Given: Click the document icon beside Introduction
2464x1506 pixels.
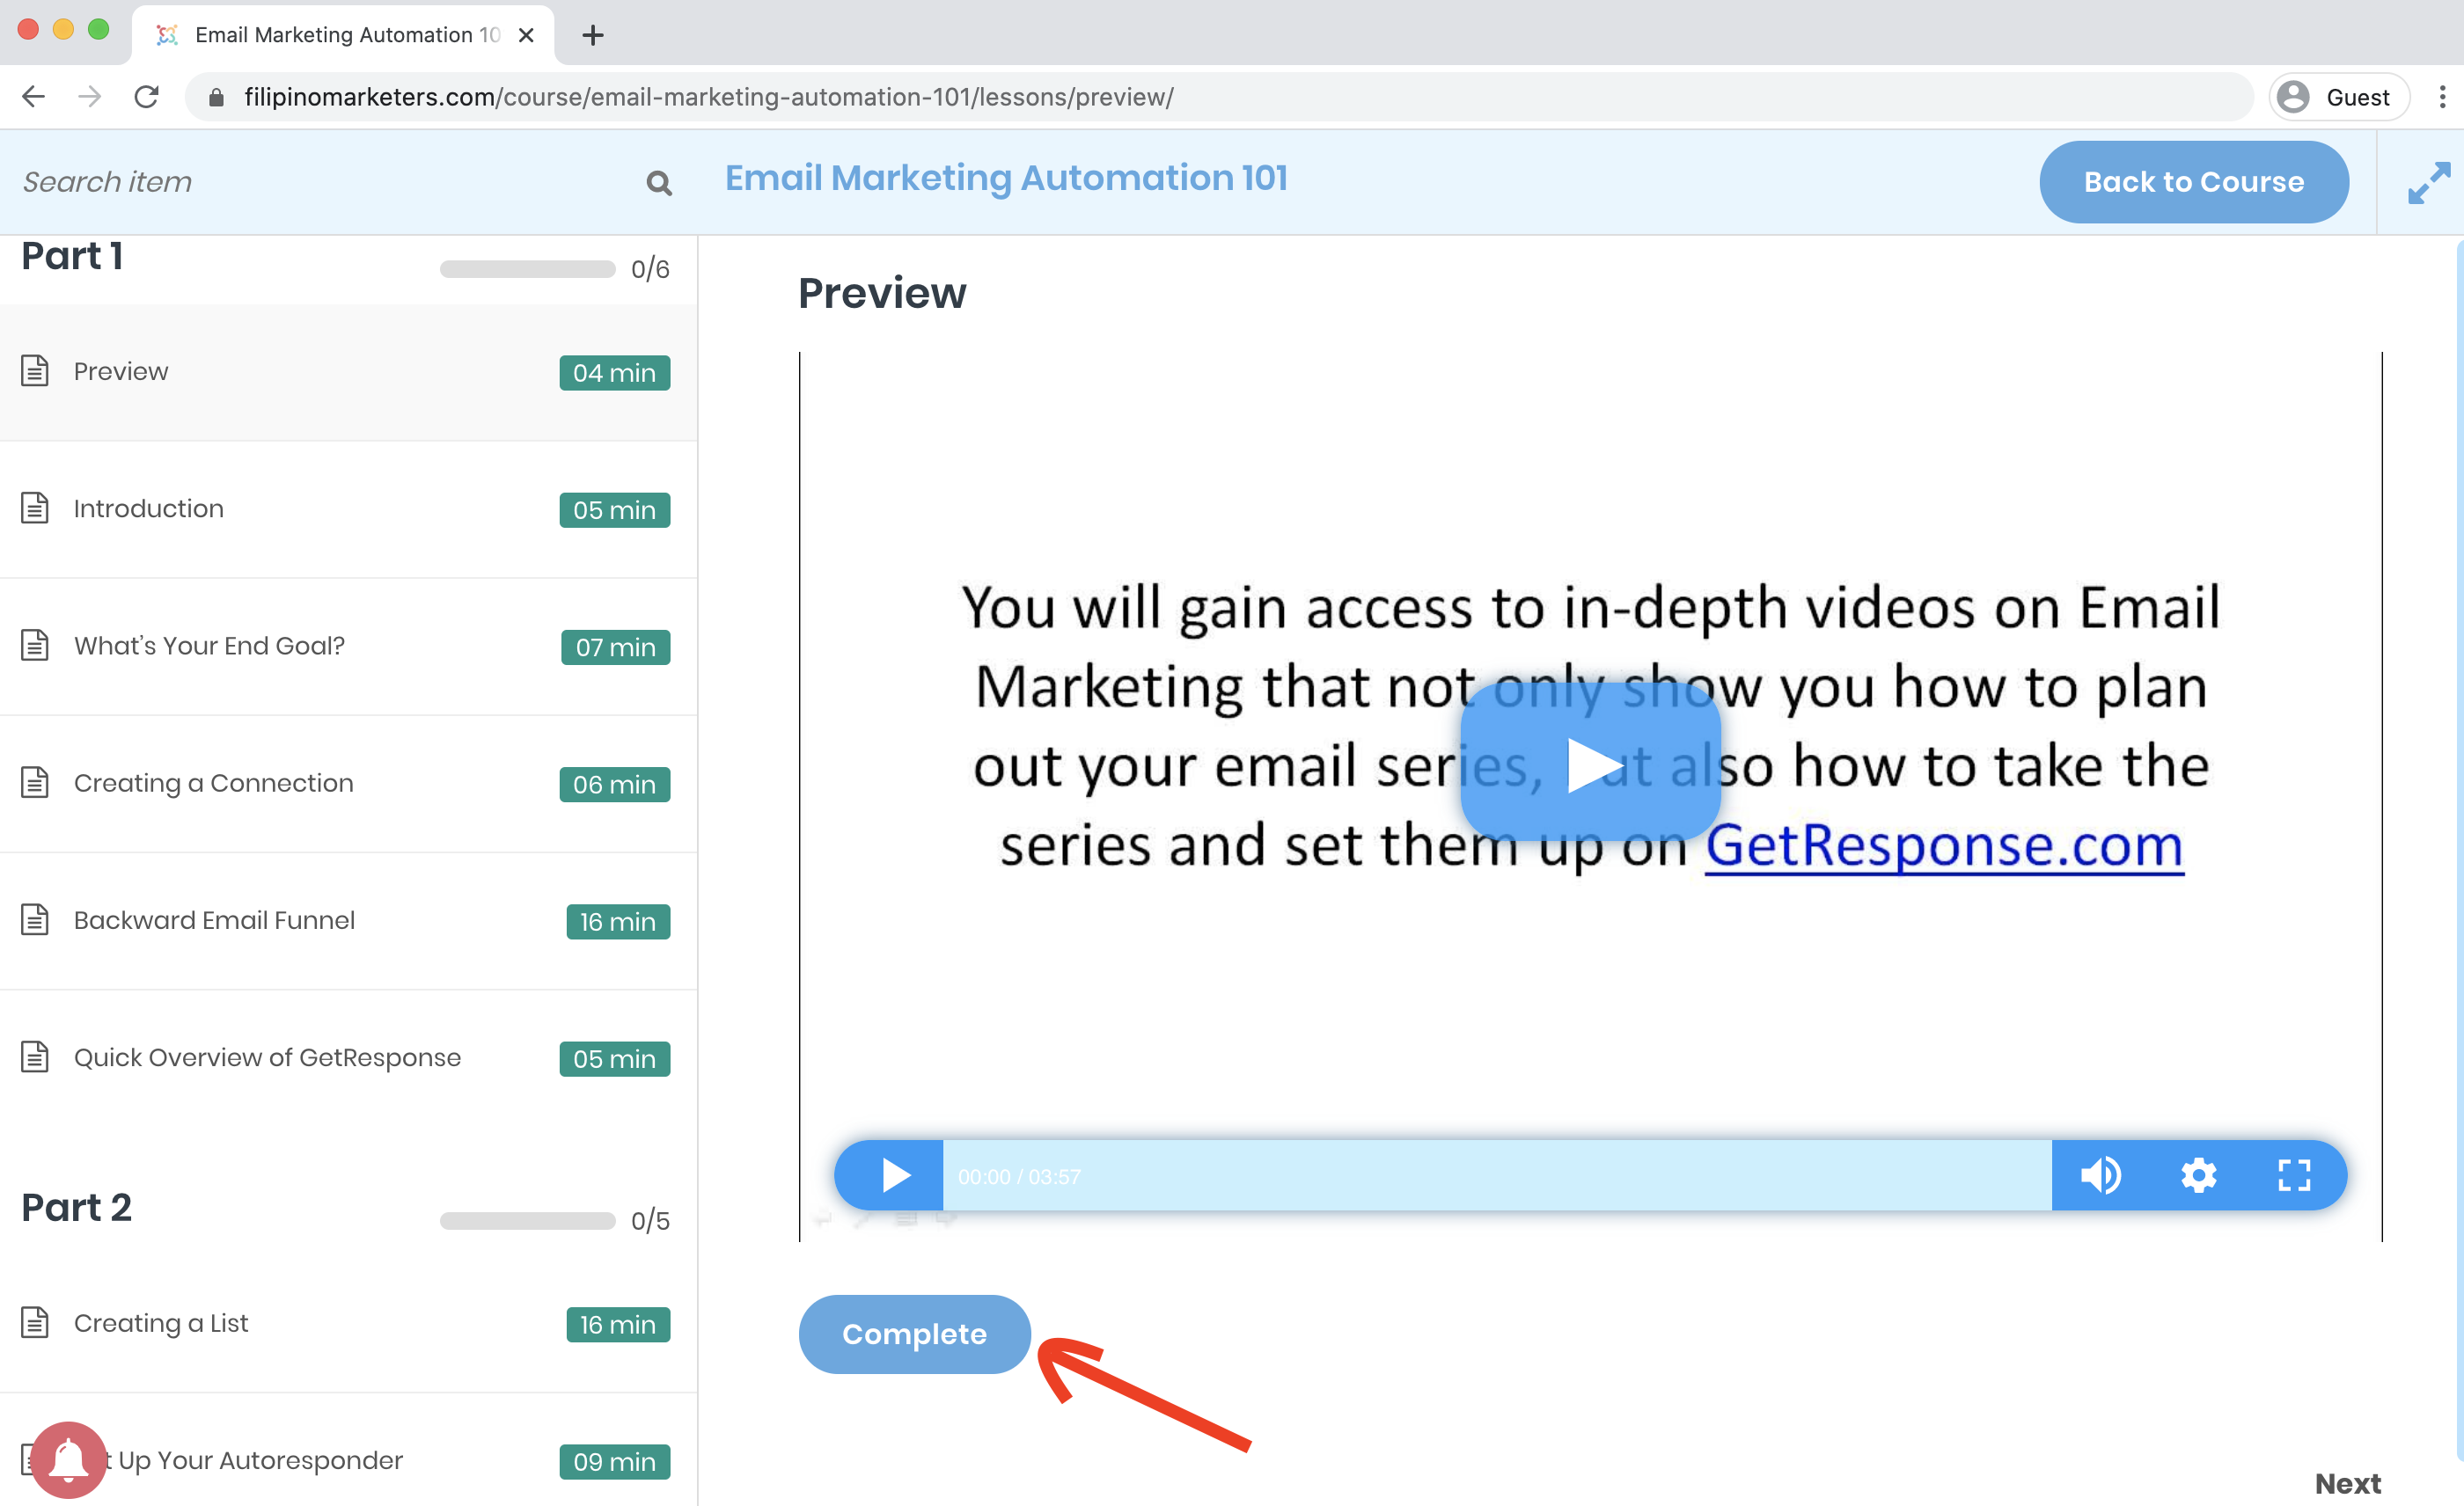Looking at the screenshot, I should (x=35, y=508).
